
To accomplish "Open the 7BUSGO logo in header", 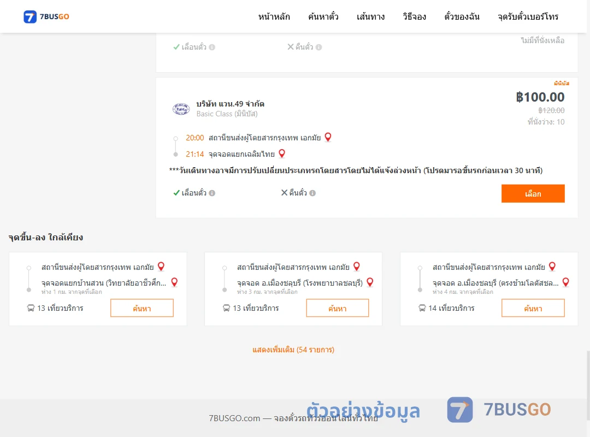I will point(46,16).
